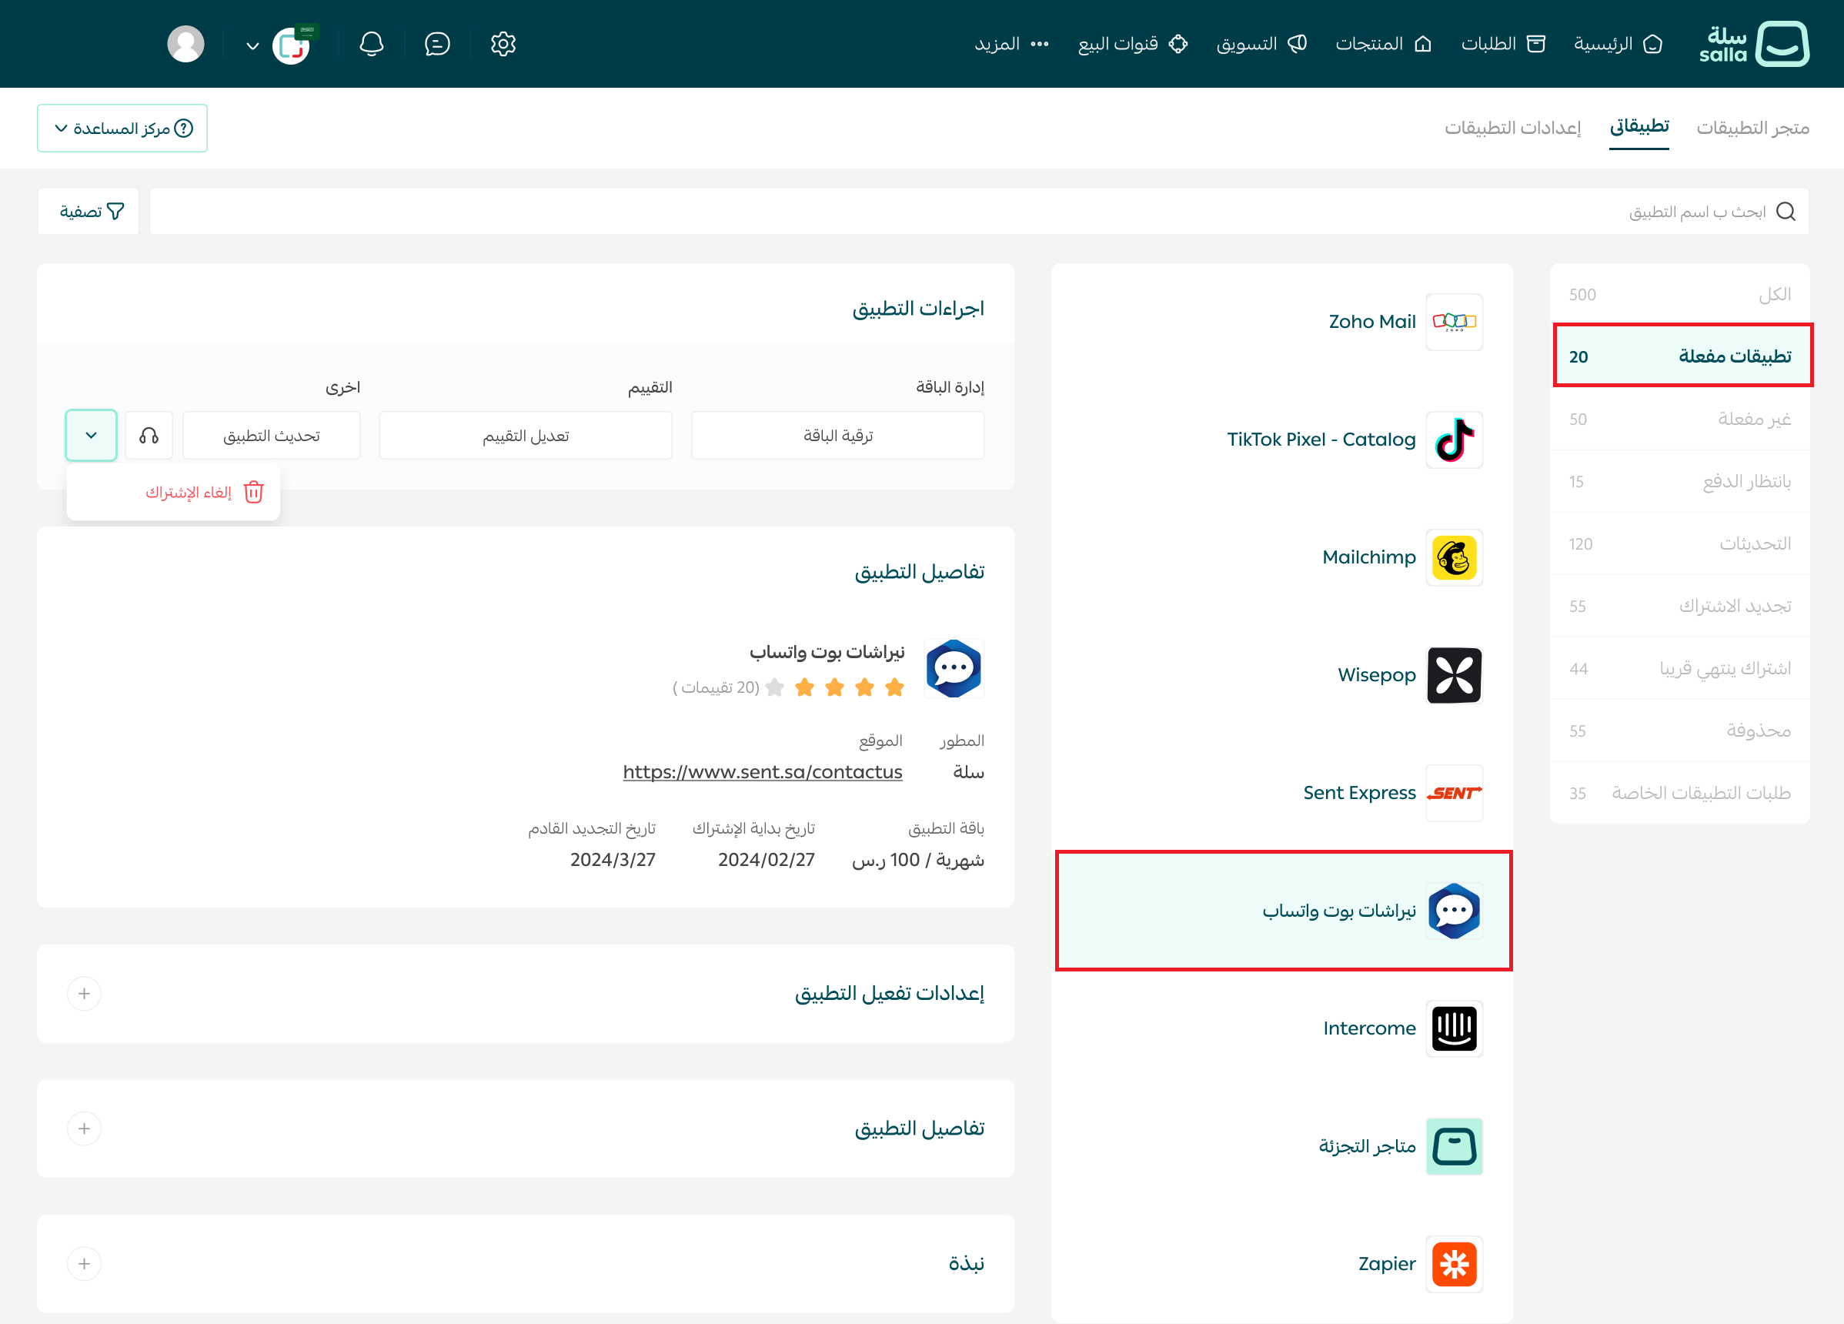Select the غير مفعلة filter
This screenshot has width=1844, height=1324.
[1680, 419]
